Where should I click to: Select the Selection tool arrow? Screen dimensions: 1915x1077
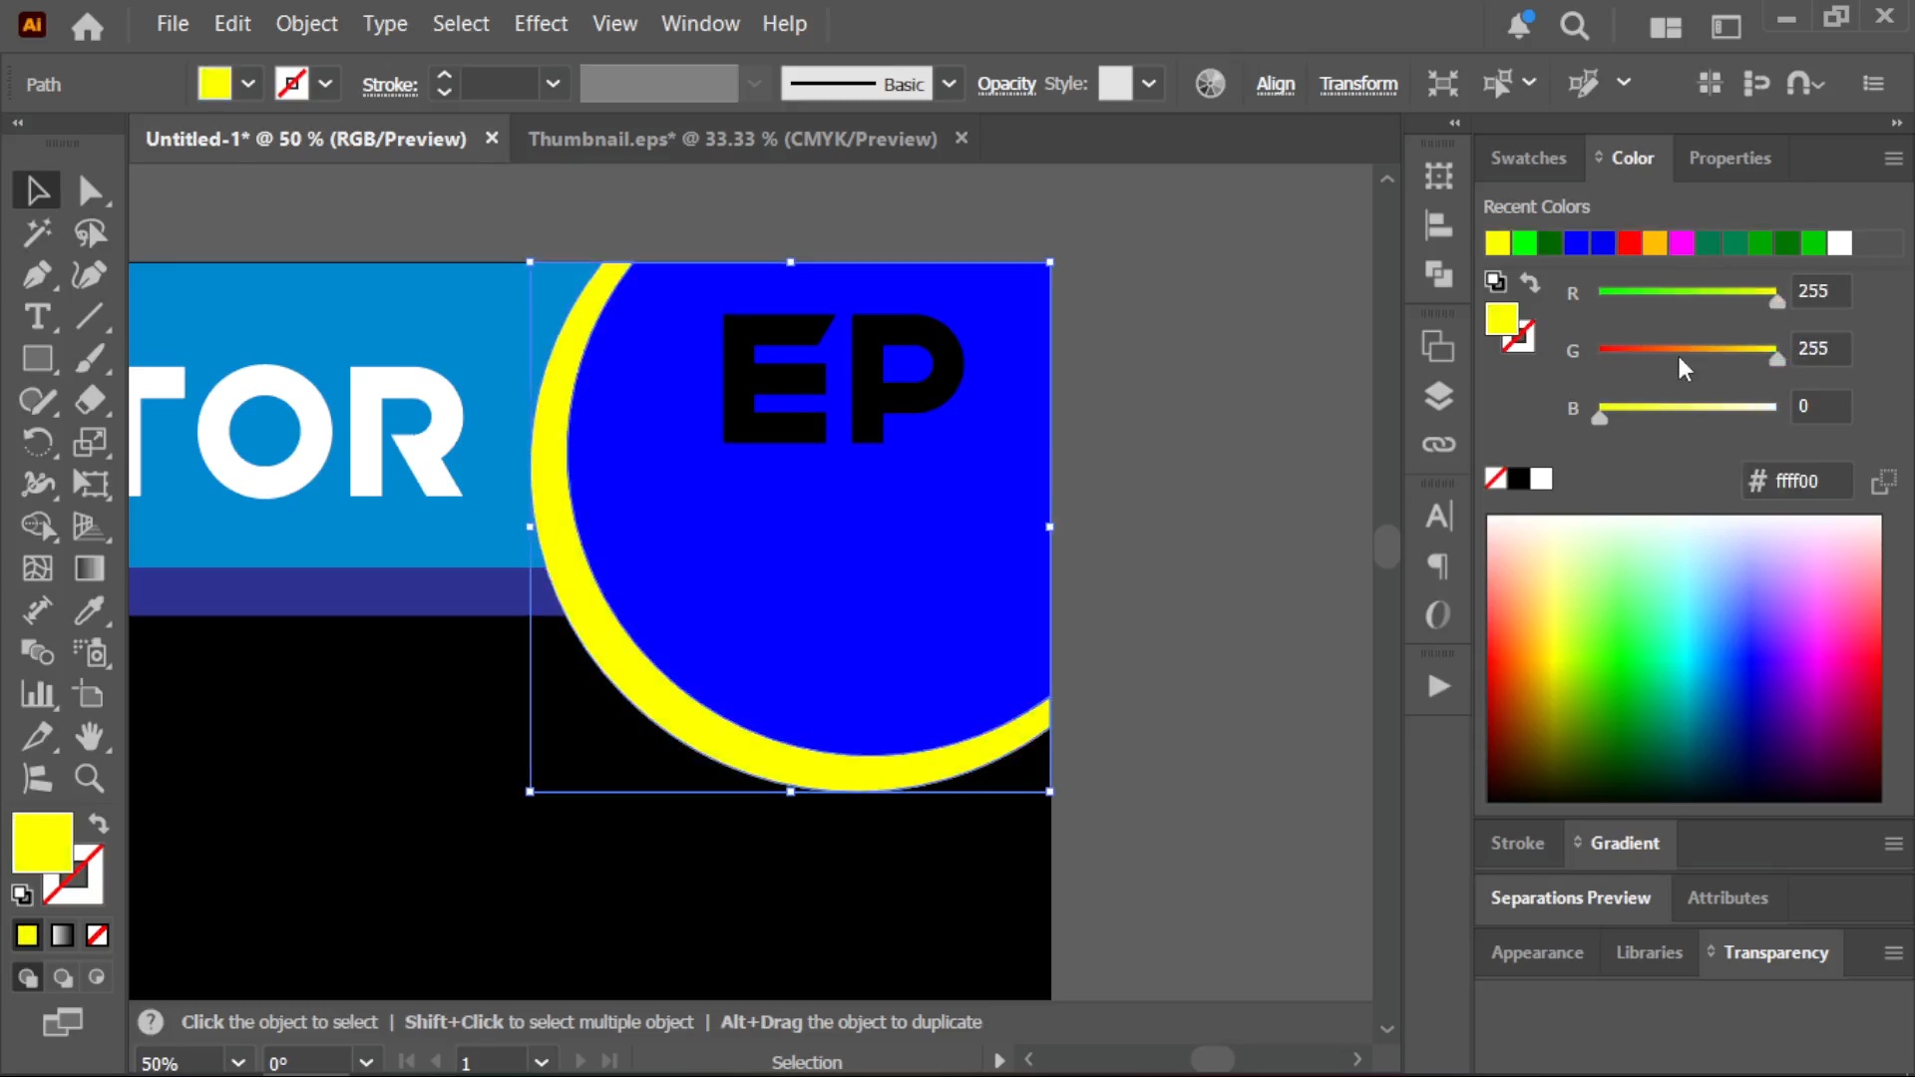37,190
